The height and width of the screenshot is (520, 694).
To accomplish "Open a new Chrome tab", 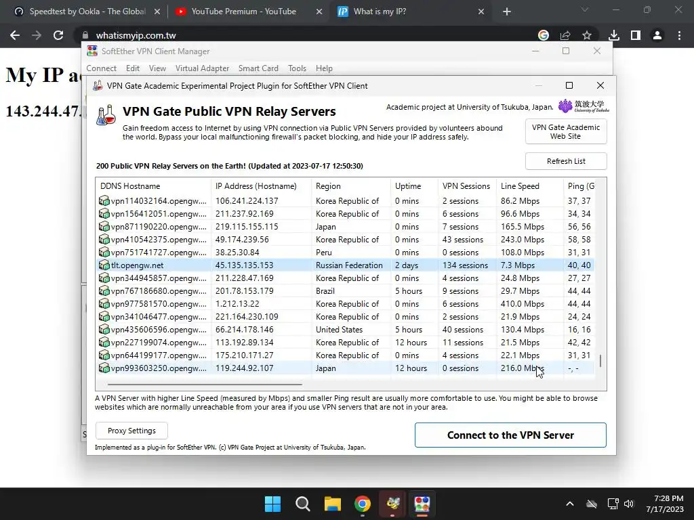I will 507,12.
